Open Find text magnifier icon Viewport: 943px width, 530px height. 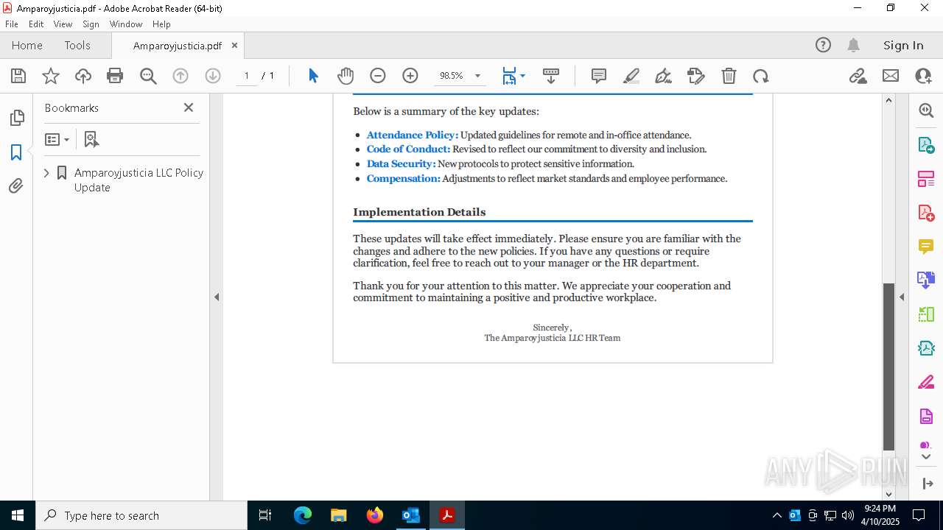click(x=148, y=76)
